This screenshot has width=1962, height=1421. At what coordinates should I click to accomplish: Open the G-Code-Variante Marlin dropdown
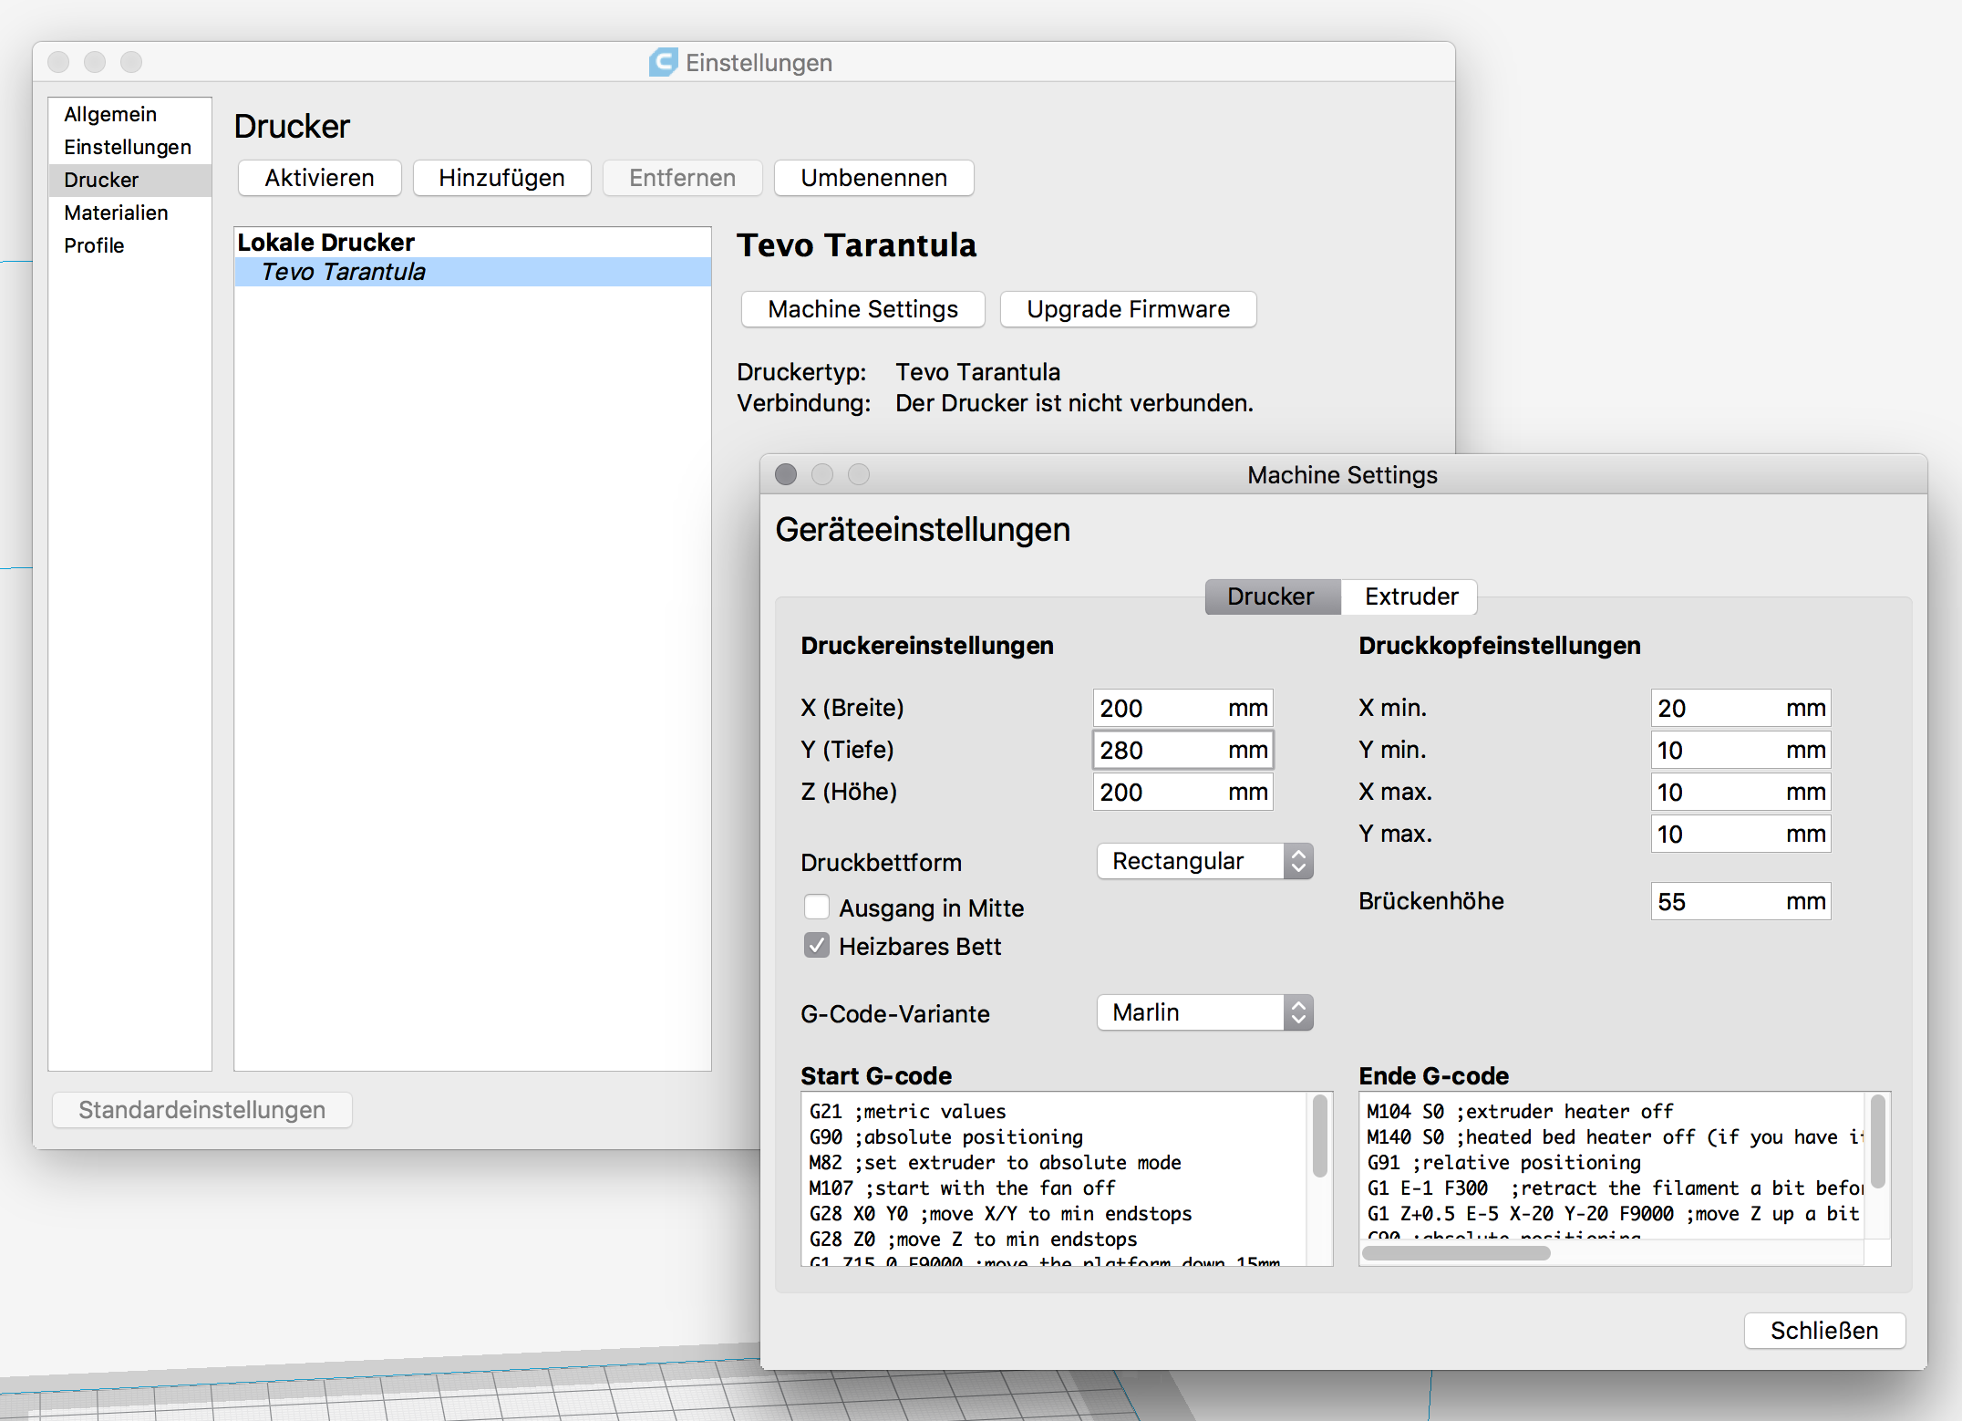pyautogui.click(x=1205, y=1012)
